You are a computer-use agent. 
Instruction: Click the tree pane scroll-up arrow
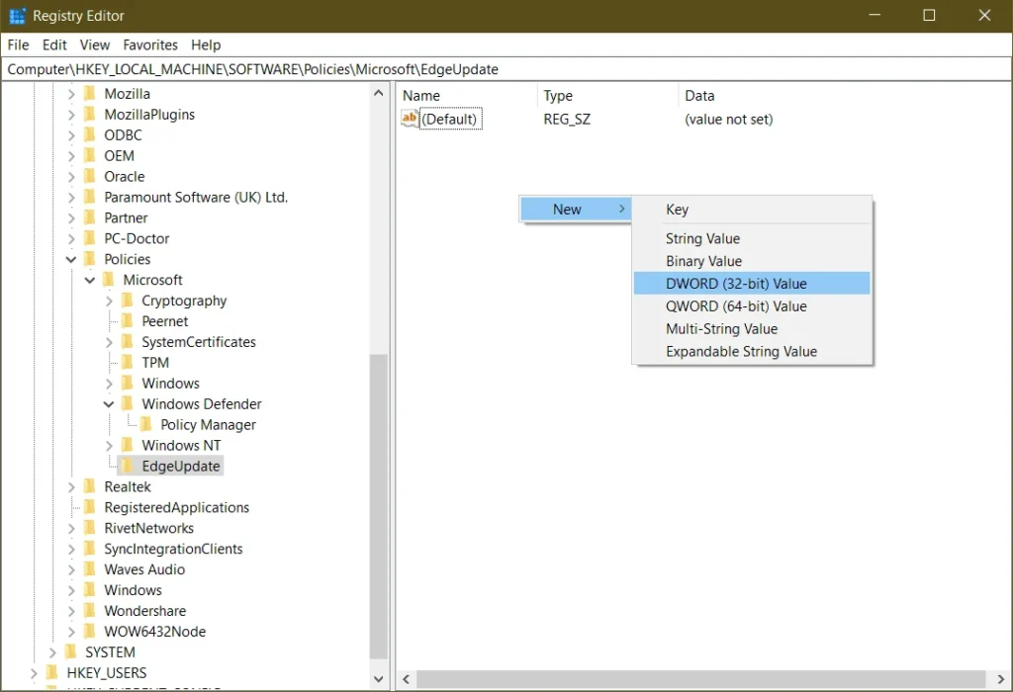379,94
